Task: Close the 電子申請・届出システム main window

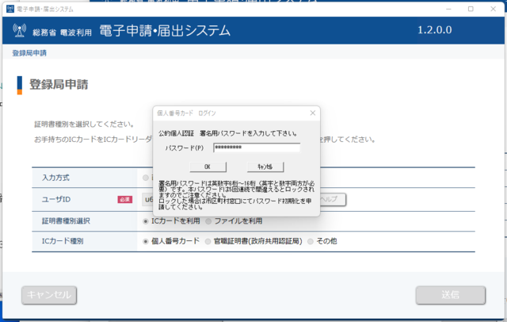Action: point(493,9)
